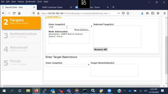Open the Firefox hamburger menu
The height and width of the screenshot is (94, 168).
(x=165, y=13)
